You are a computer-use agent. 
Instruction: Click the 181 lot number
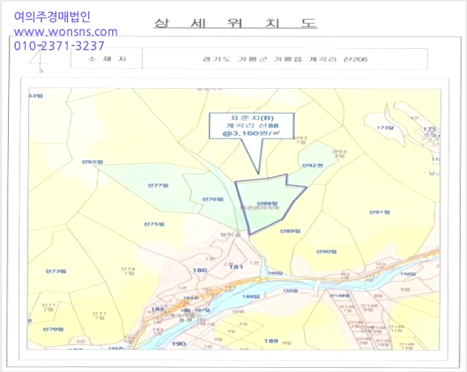pos(236,267)
